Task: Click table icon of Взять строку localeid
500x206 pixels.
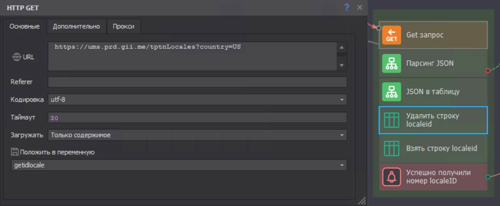Action: (x=392, y=148)
